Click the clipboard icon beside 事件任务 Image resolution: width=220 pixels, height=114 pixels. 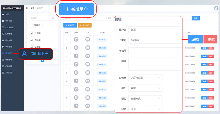[x=3, y=21]
